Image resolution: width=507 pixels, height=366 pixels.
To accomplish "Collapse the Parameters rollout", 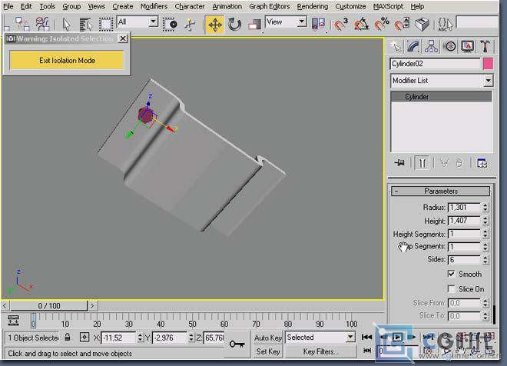I will click(441, 191).
